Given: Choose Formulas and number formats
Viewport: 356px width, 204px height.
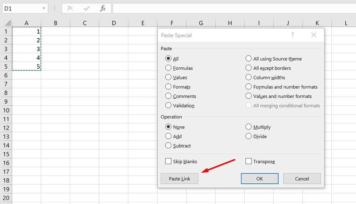Looking at the screenshot, I should [x=248, y=87].
